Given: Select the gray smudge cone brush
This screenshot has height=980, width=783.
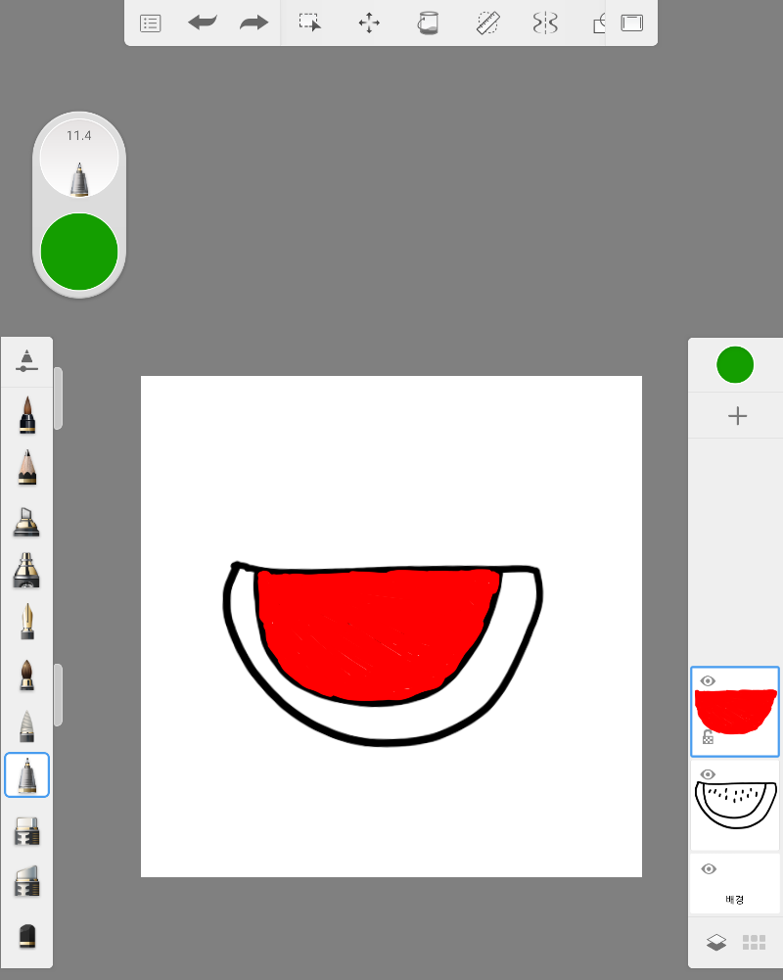Looking at the screenshot, I should (26, 726).
